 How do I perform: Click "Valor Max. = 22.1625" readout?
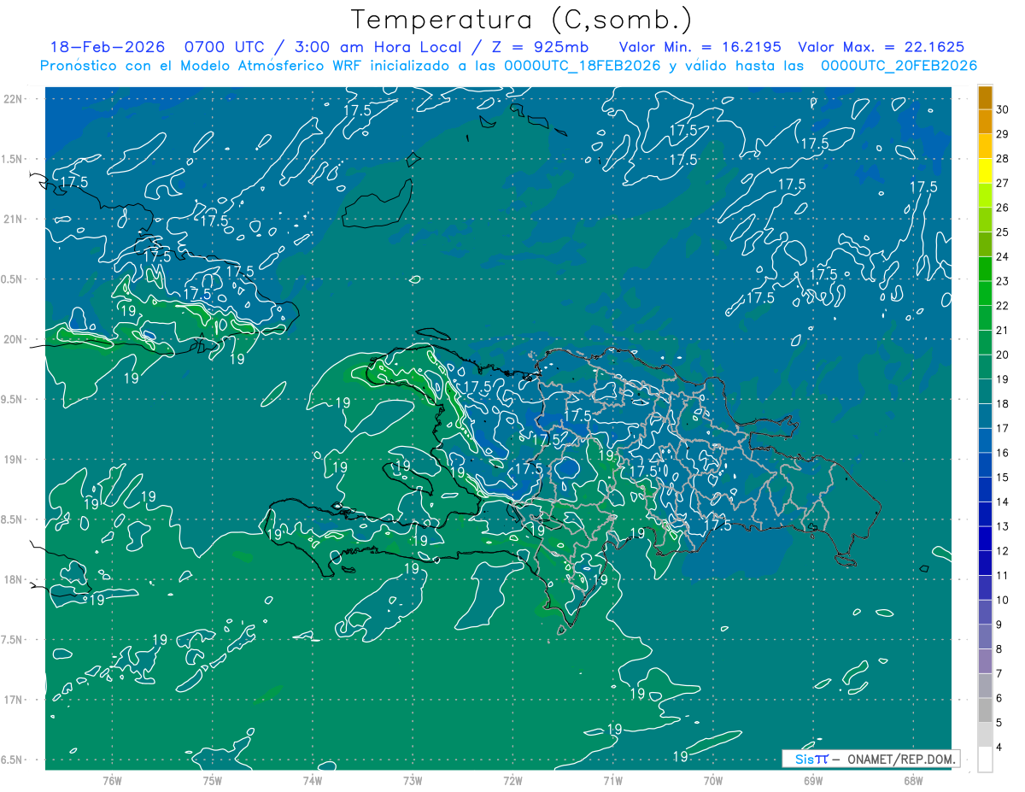881,48
